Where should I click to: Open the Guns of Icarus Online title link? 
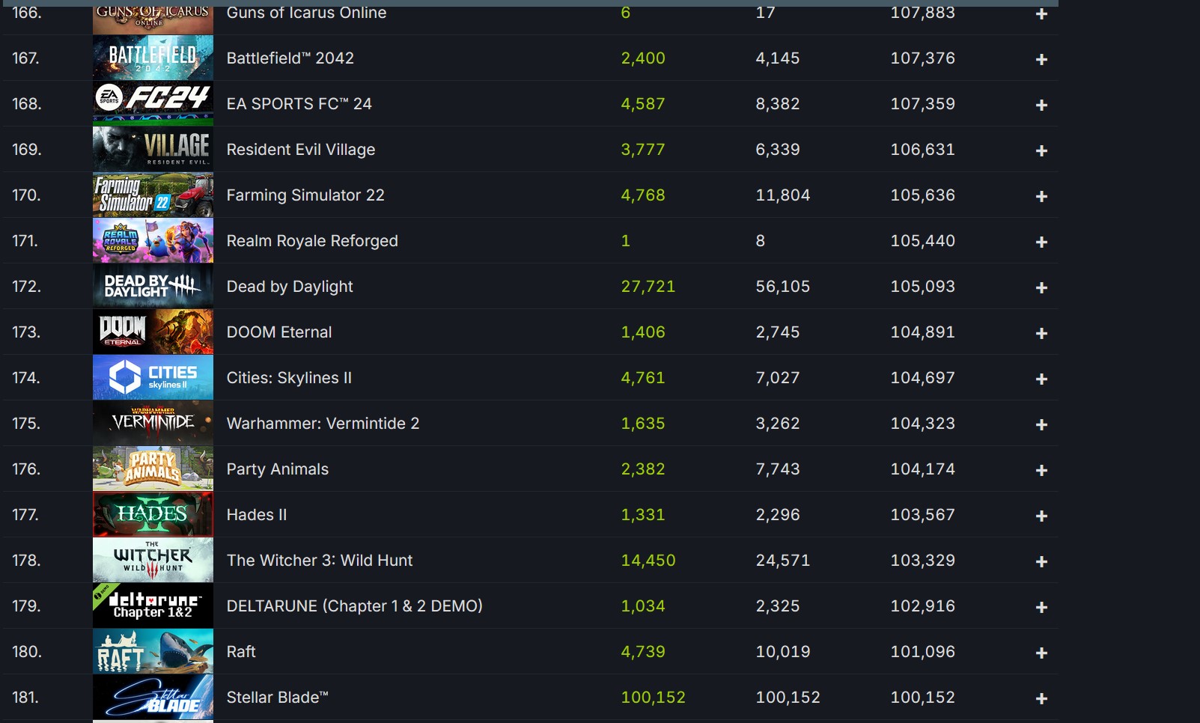click(306, 13)
